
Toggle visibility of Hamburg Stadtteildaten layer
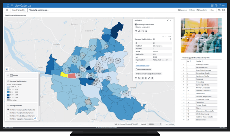pos(8,81)
